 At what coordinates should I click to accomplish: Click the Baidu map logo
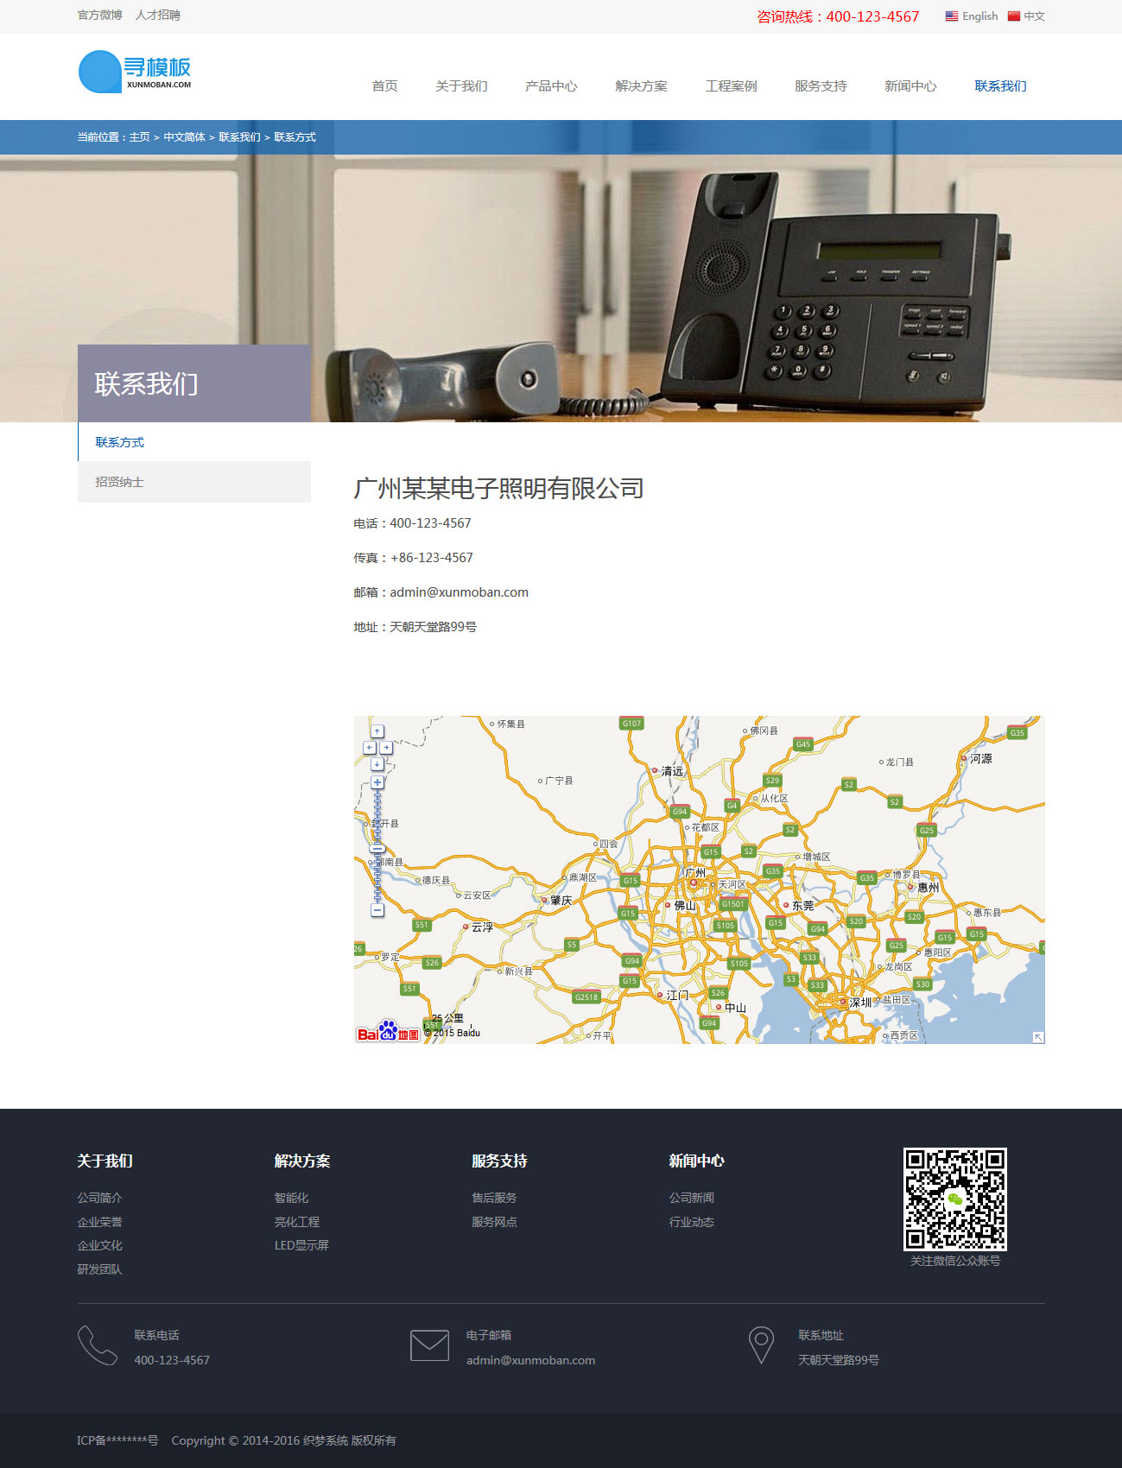[x=388, y=1032]
